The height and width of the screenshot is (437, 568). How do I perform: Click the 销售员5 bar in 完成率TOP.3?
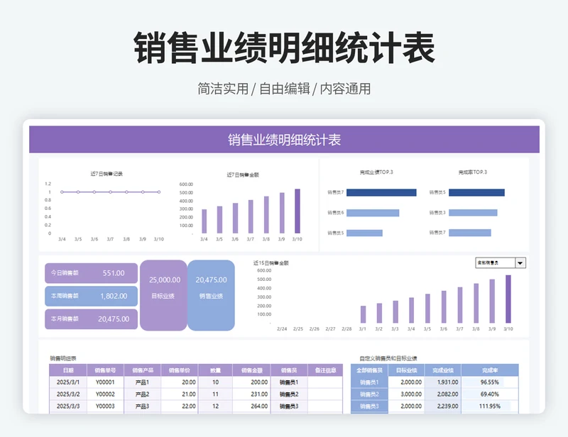click(x=476, y=193)
